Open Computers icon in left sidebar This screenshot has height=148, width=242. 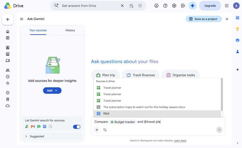pos(8,60)
